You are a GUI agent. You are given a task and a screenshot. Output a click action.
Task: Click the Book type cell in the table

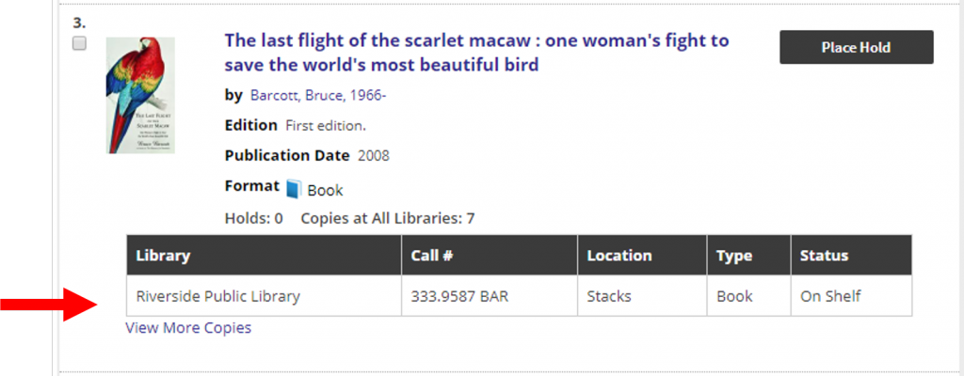pyautogui.click(x=748, y=296)
